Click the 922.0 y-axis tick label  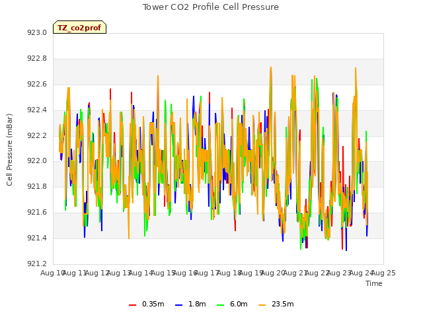[37, 161]
